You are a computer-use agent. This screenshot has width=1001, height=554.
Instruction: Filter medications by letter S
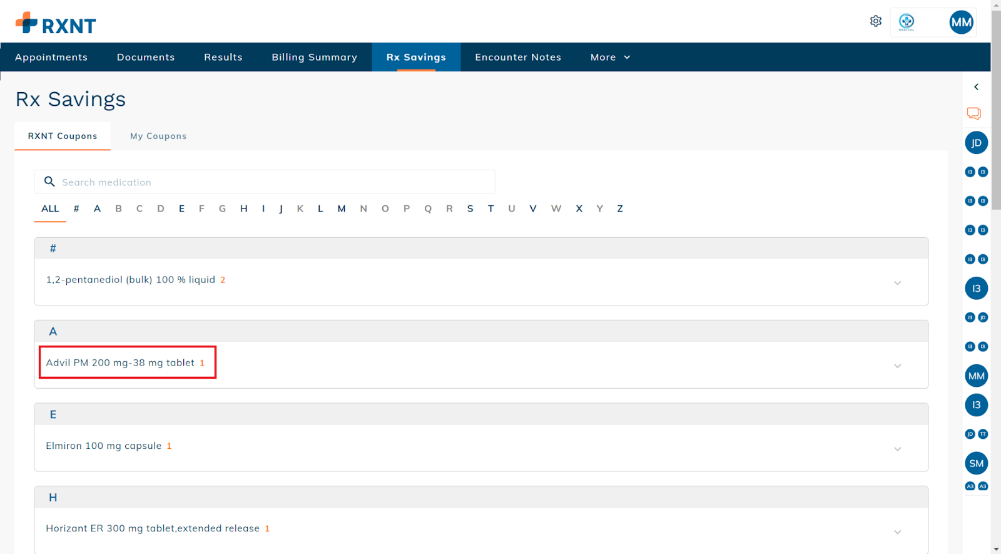point(470,208)
